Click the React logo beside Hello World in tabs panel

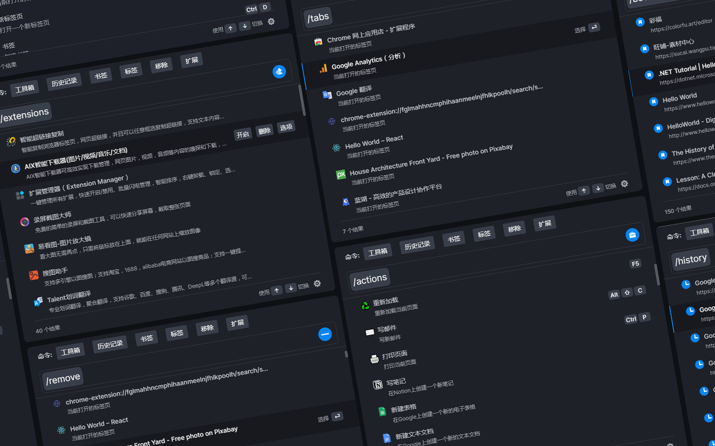336,148
